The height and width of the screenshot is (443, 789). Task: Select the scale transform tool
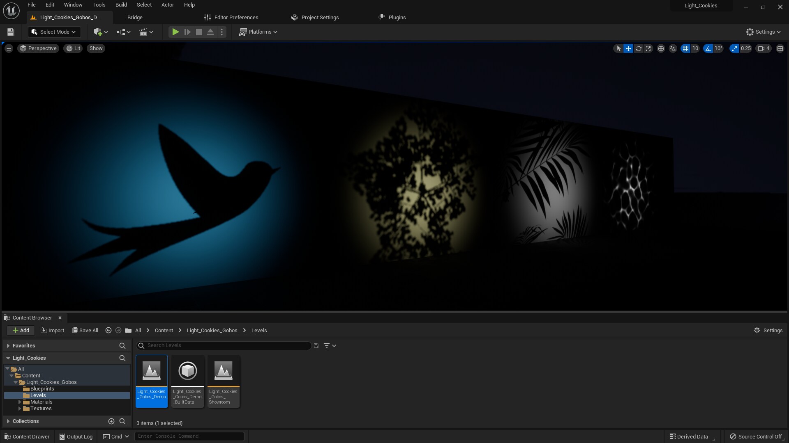pyautogui.click(x=648, y=48)
